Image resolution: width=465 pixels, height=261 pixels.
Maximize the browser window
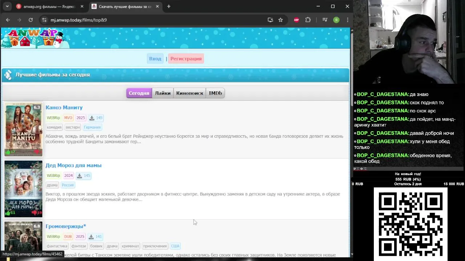tap(333, 6)
